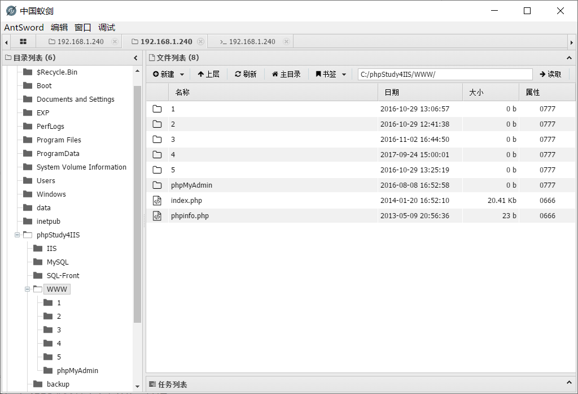Click the index.php code file icon

[157, 201]
